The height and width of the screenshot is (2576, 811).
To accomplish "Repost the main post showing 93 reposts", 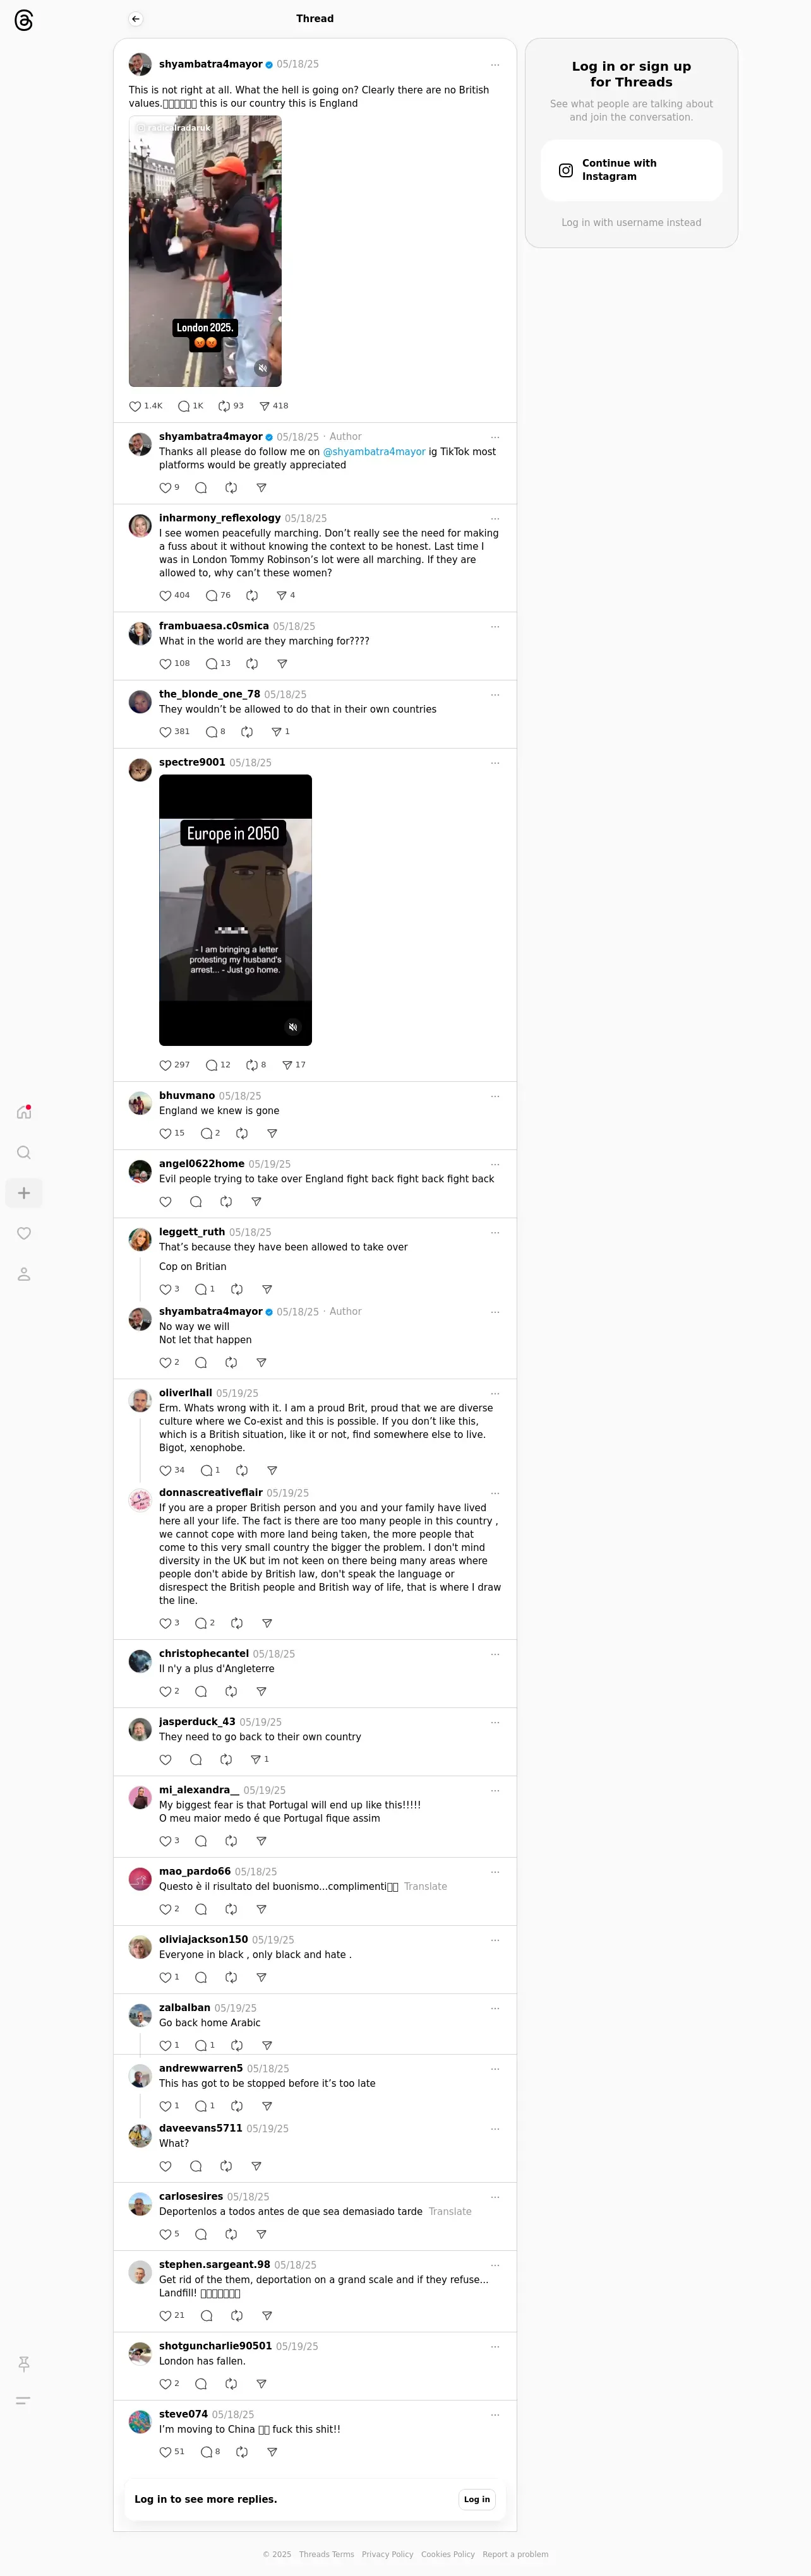I will coord(224,406).
